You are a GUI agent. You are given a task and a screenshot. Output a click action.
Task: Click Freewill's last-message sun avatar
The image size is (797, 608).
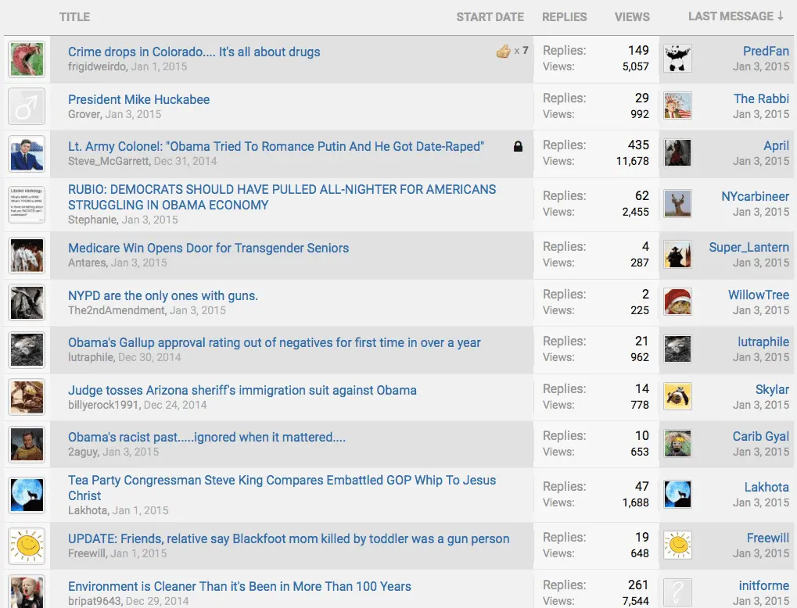(677, 545)
